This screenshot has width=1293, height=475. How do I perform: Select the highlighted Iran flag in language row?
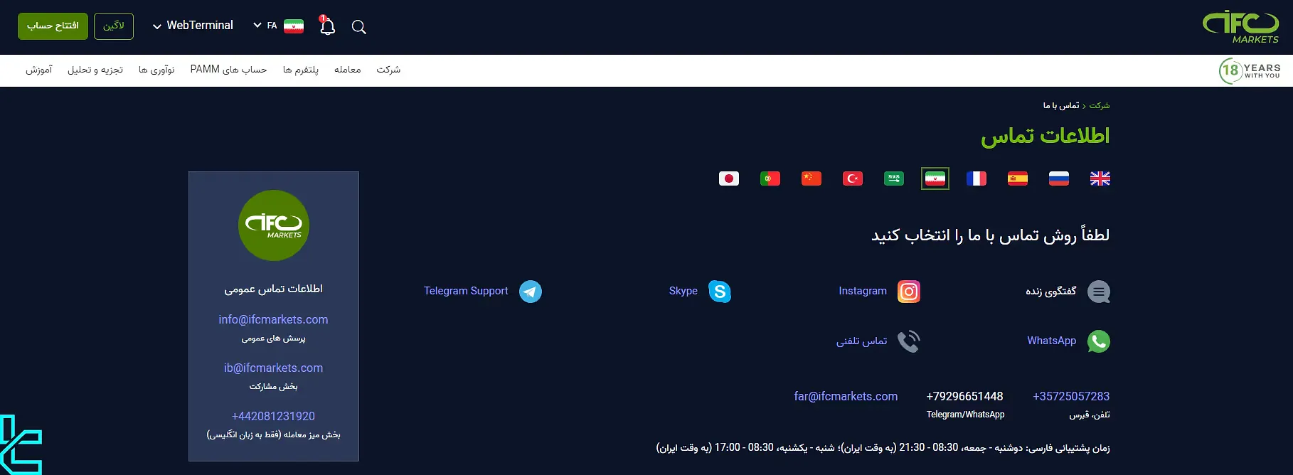[x=935, y=178]
